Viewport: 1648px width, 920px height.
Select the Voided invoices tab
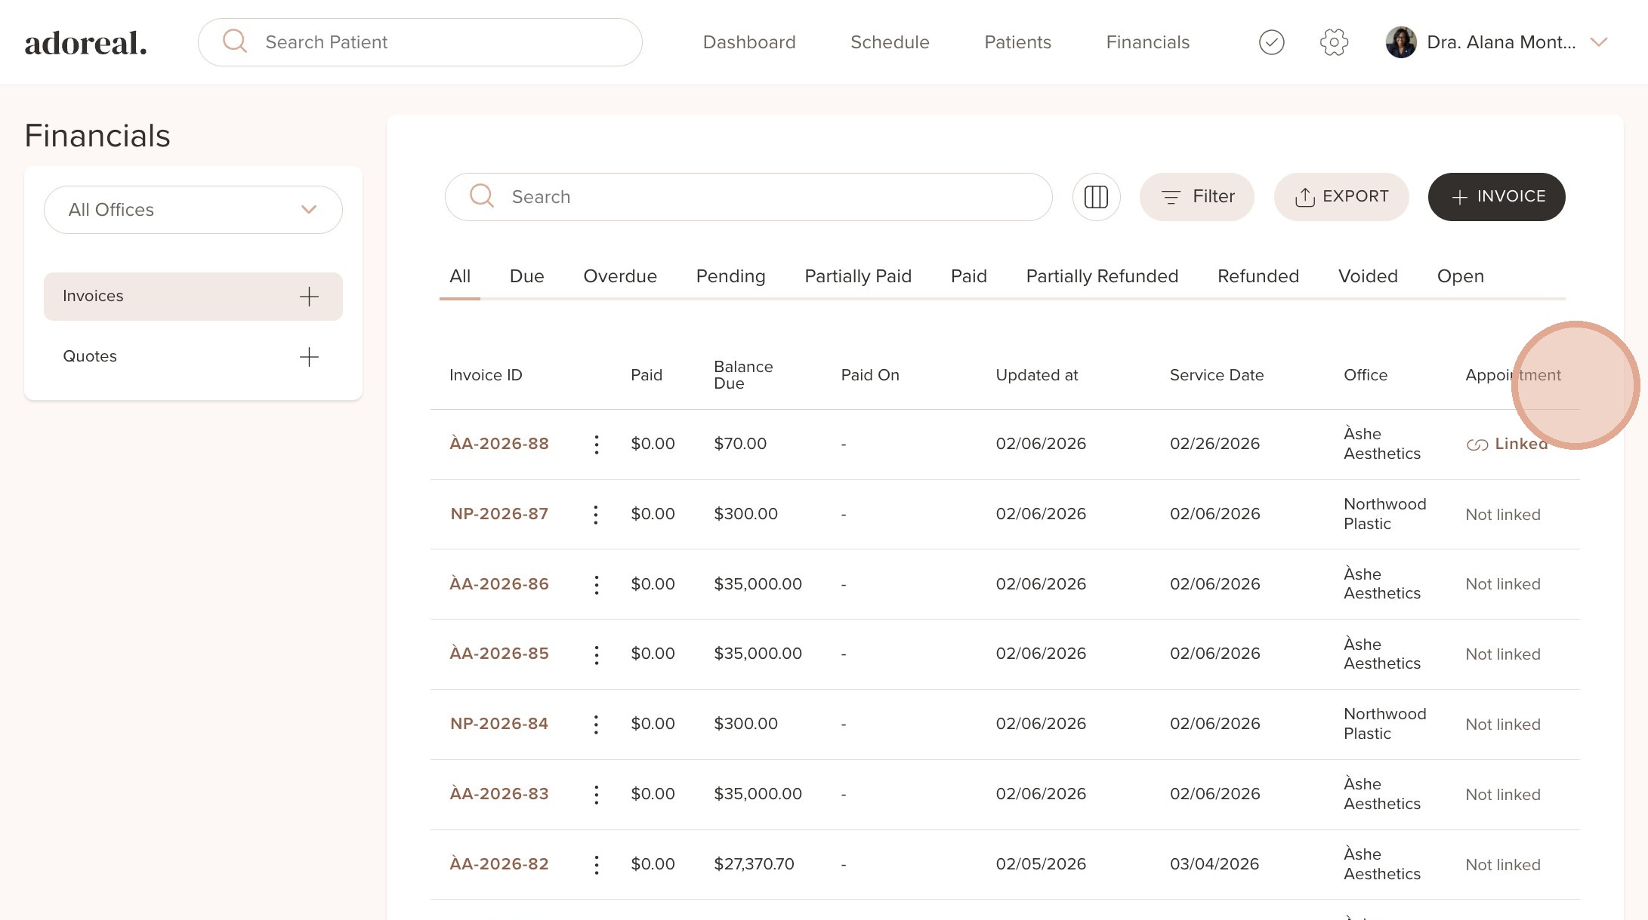click(x=1368, y=276)
